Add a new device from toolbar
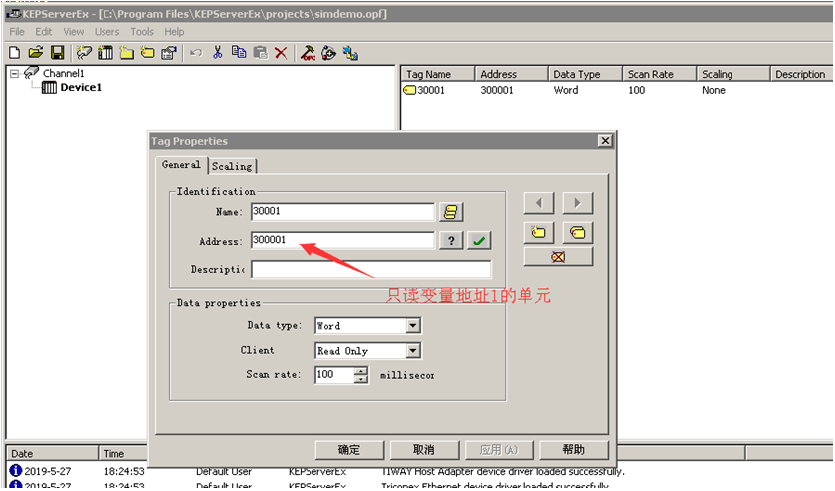835x491 pixels. 105,52
